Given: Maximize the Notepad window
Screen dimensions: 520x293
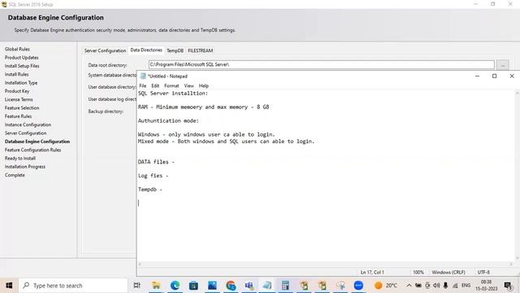Looking at the screenshot, I should click(x=494, y=76).
